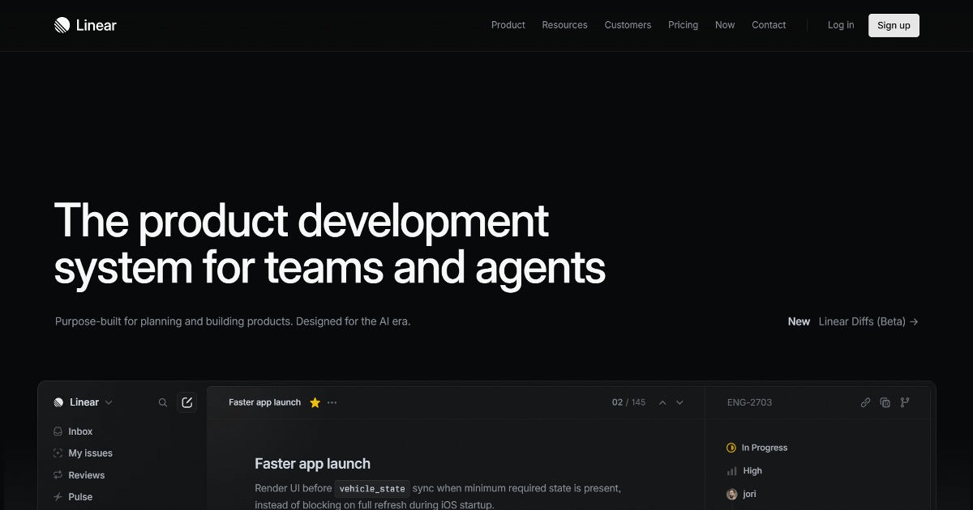Click the search icon in the app sidebar
973x510 pixels.
click(163, 402)
